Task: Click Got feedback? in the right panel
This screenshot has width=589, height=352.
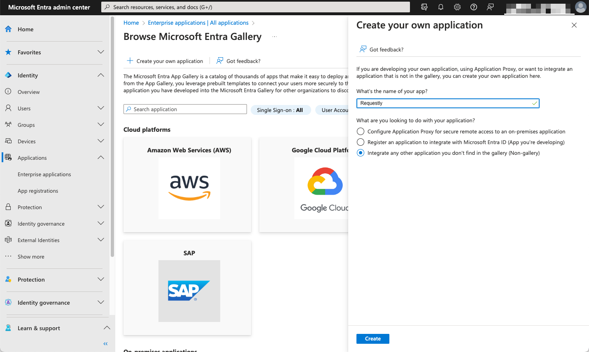Action: tap(382, 49)
